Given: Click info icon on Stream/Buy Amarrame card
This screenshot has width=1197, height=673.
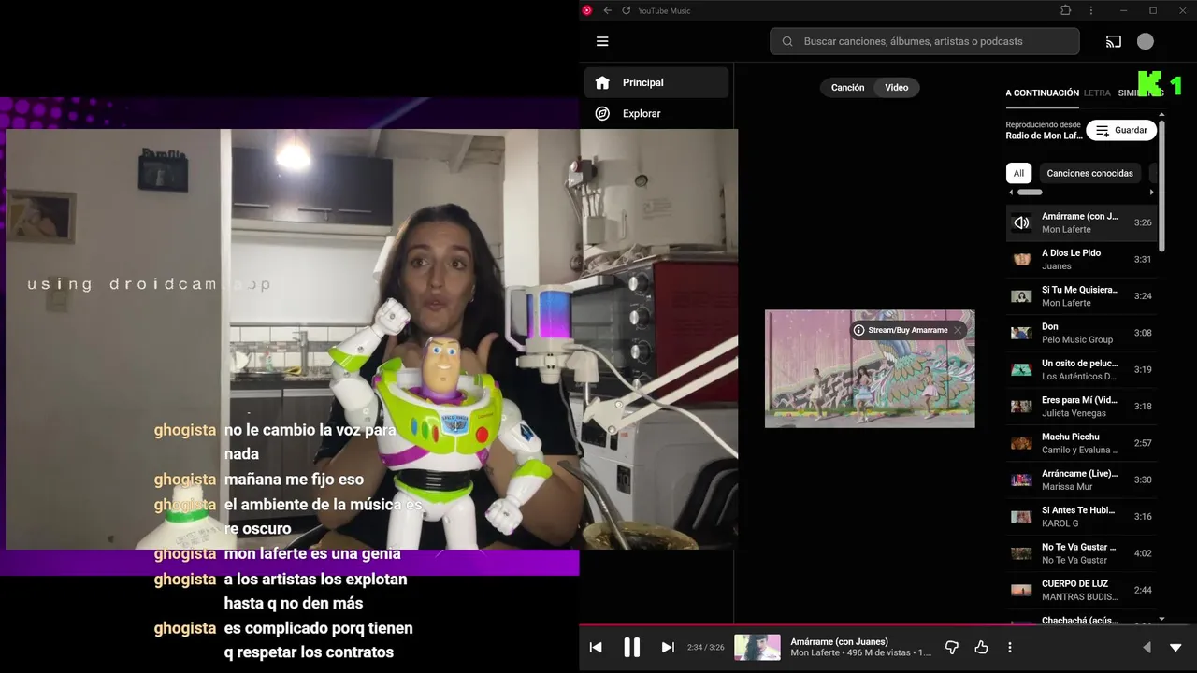Looking at the screenshot, I should tap(858, 330).
